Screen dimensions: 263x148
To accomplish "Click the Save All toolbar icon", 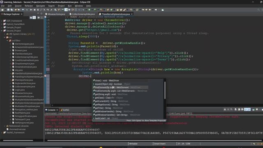I will [x=11, y=10].
